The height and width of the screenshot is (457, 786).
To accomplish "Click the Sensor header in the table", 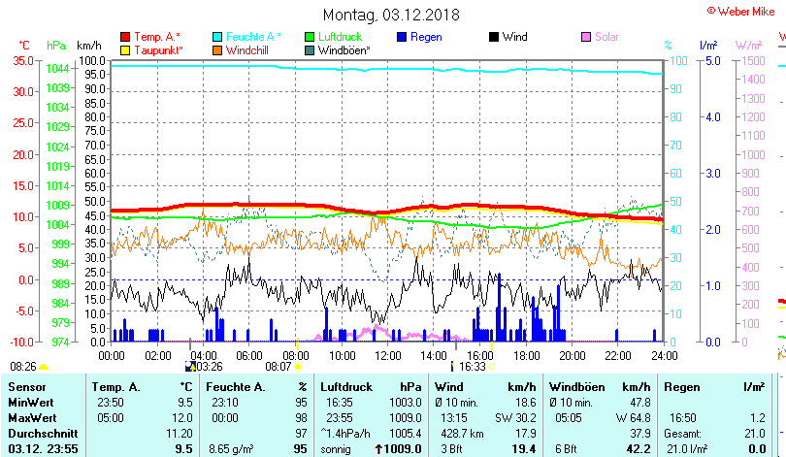I will (x=27, y=387).
